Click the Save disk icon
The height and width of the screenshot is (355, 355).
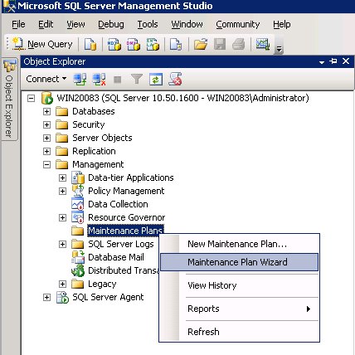(x=220, y=44)
